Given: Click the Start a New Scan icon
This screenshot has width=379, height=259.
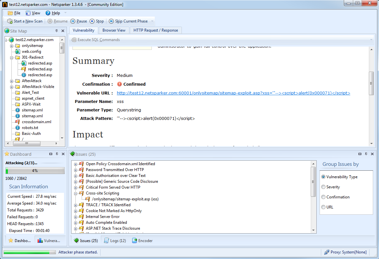Looking at the screenshot, I should tap(10, 21).
